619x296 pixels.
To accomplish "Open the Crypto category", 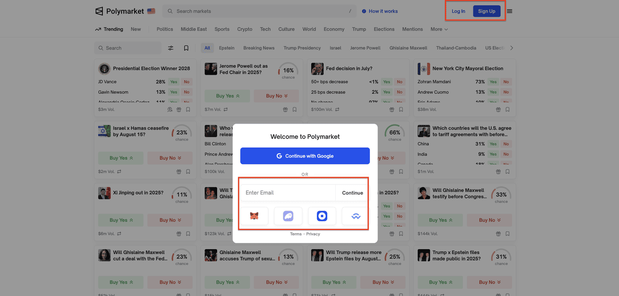I will (245, 29).
